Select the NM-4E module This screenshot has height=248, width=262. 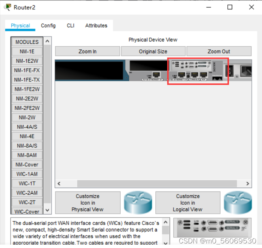coord(27,136)
